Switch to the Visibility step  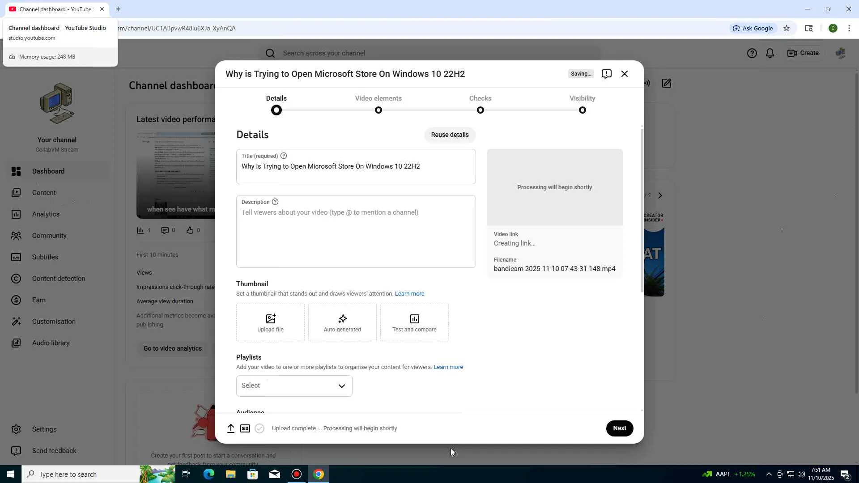pos(582,104)
